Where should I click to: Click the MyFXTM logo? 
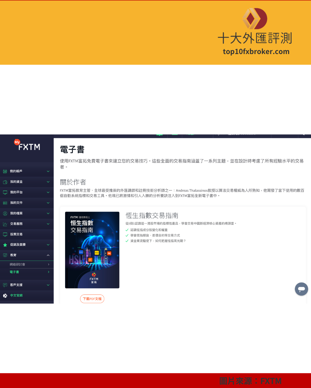pos(27,145)
